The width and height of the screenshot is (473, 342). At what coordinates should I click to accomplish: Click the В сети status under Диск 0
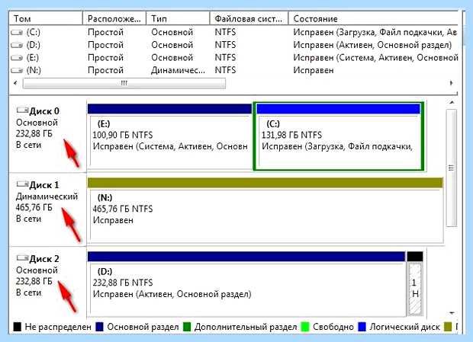(x=28, y=145)
